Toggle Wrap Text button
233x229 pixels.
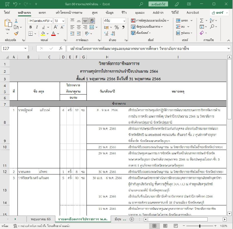tap(92, 21)
